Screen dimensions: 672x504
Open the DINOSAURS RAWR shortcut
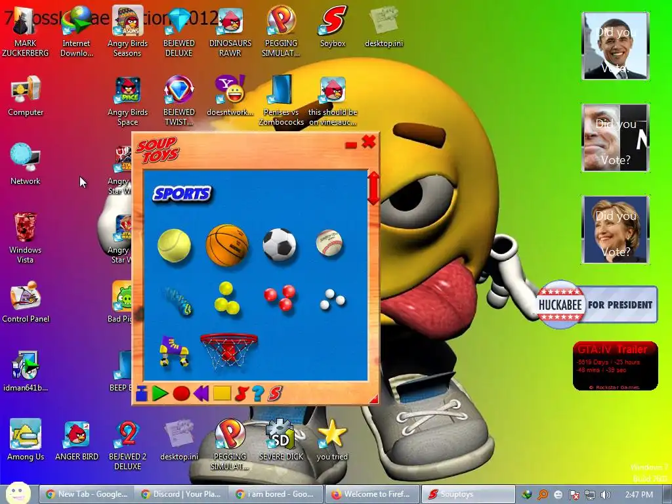(x=230, y=33)
